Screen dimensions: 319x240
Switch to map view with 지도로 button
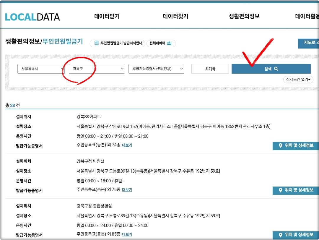click(308, 43)
